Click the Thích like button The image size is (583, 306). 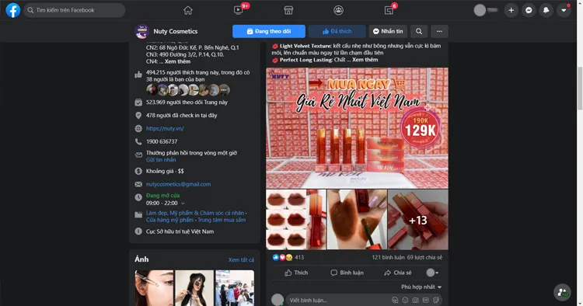296,273
